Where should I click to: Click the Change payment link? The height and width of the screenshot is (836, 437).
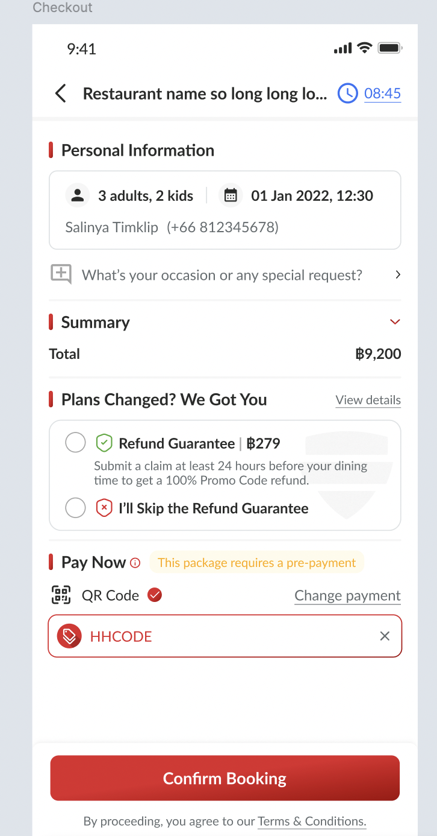pyautogui.click(x=347, y=596)
